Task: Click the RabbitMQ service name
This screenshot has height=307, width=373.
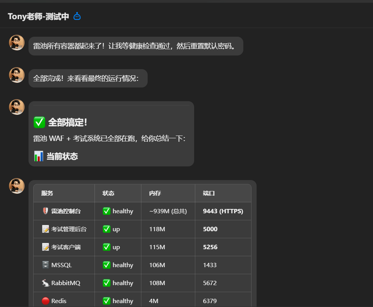Action: 66,283
